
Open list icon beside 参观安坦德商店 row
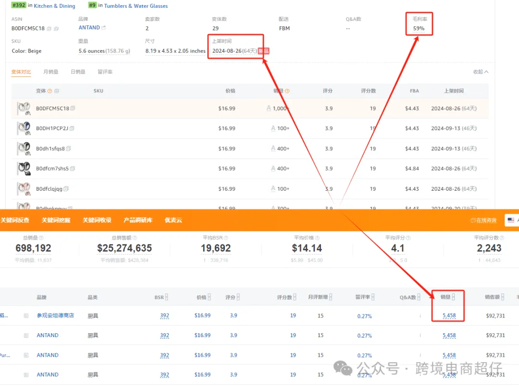(26, 316)
